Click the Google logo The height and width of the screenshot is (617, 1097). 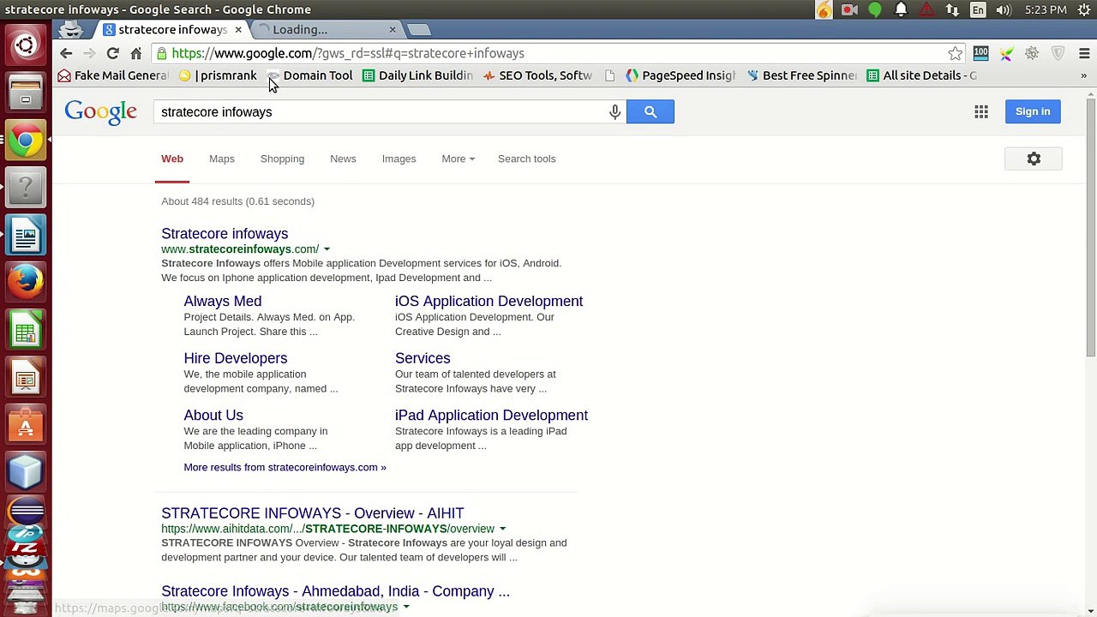coord(101,112)
